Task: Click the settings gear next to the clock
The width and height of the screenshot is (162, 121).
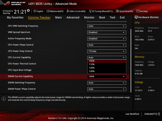Action: click(28, 11)
